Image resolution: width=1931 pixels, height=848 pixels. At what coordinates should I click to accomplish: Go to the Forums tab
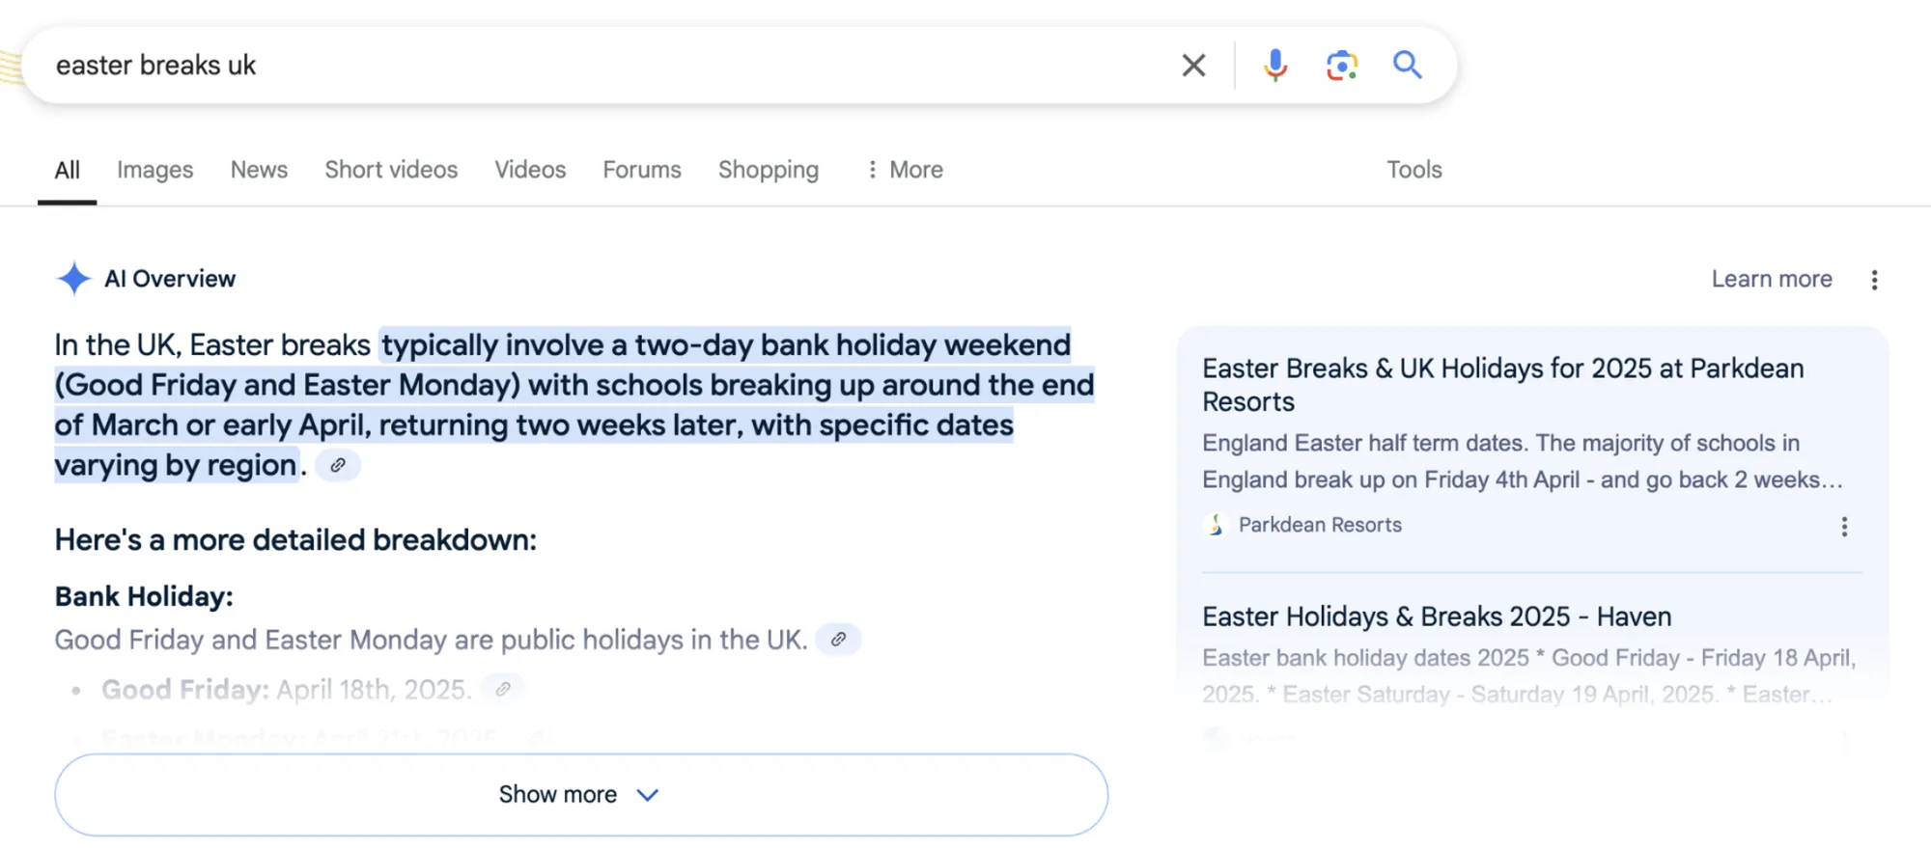click(x=642, y=170)
